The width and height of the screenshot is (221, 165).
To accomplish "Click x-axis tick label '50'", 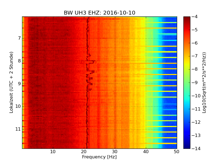I will pyautogui.click(x=177, y=152).
